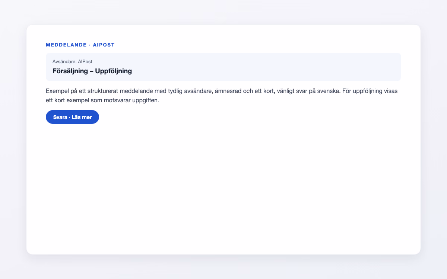447x279 pixels.
Task: Open the subject "Försäljning – Uppföljning"
Action: point(92,71)
